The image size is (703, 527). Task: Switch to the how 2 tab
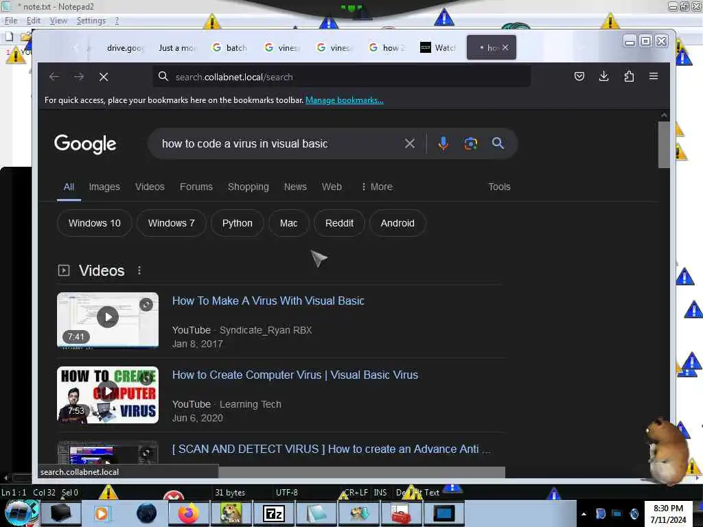(x=387, y=47)
